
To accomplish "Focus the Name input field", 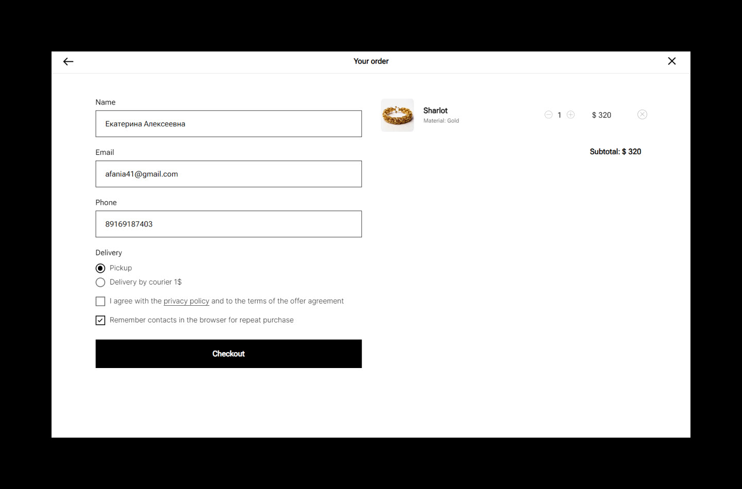I will (x=229, y=124).
